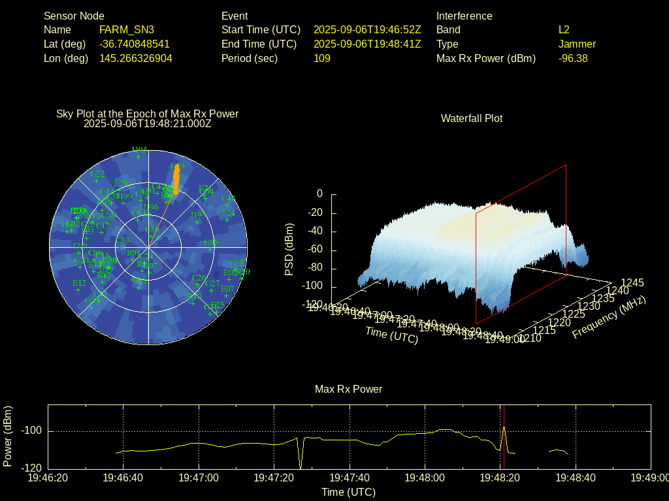Click the event Start Time value

(367, 30)
